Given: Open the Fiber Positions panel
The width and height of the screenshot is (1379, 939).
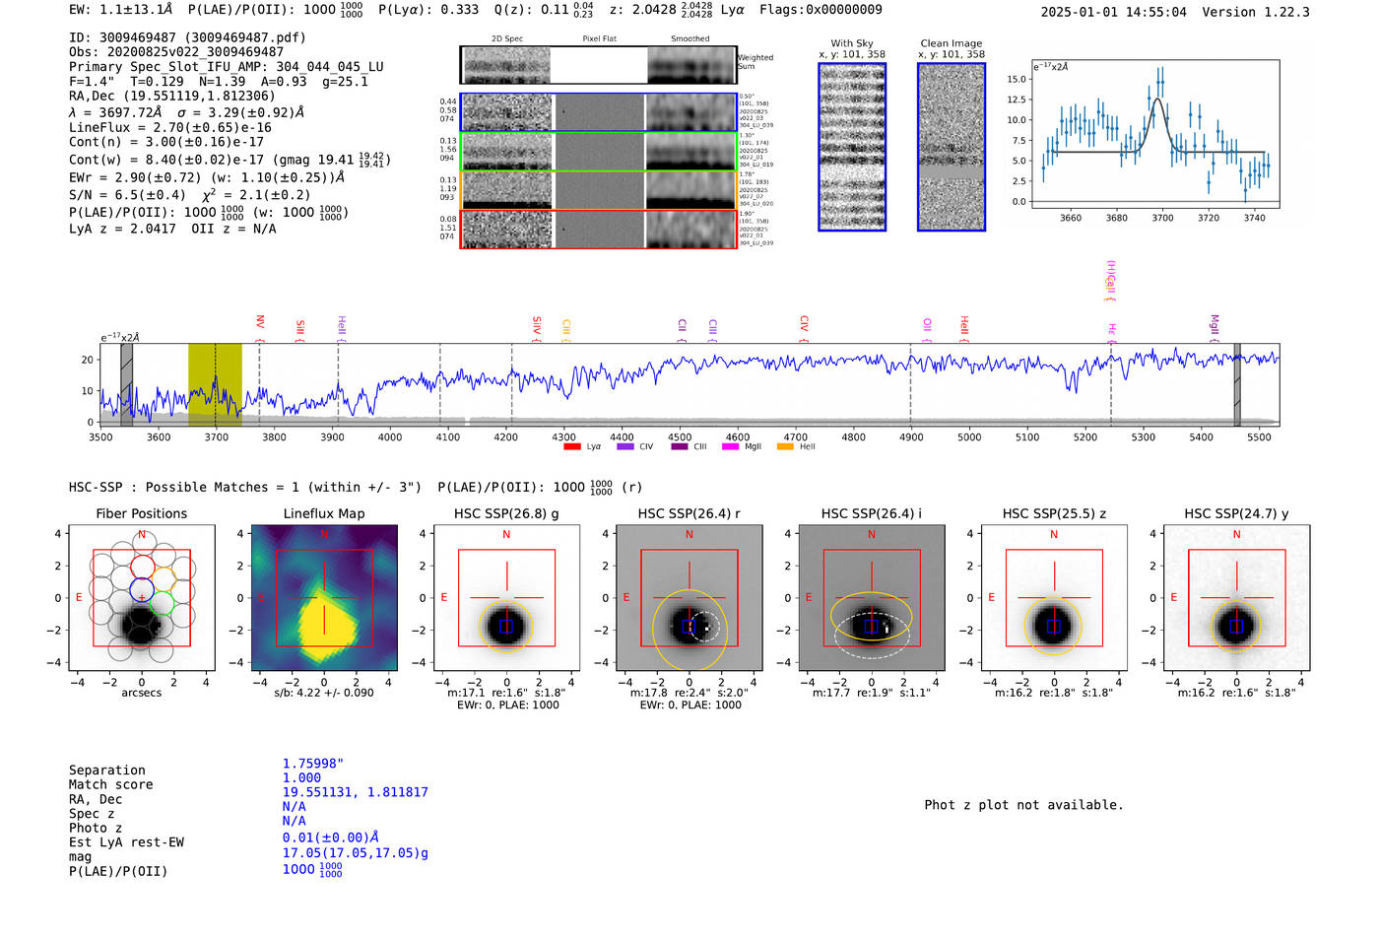Looking at the screenshot, I should coord(142,598).
